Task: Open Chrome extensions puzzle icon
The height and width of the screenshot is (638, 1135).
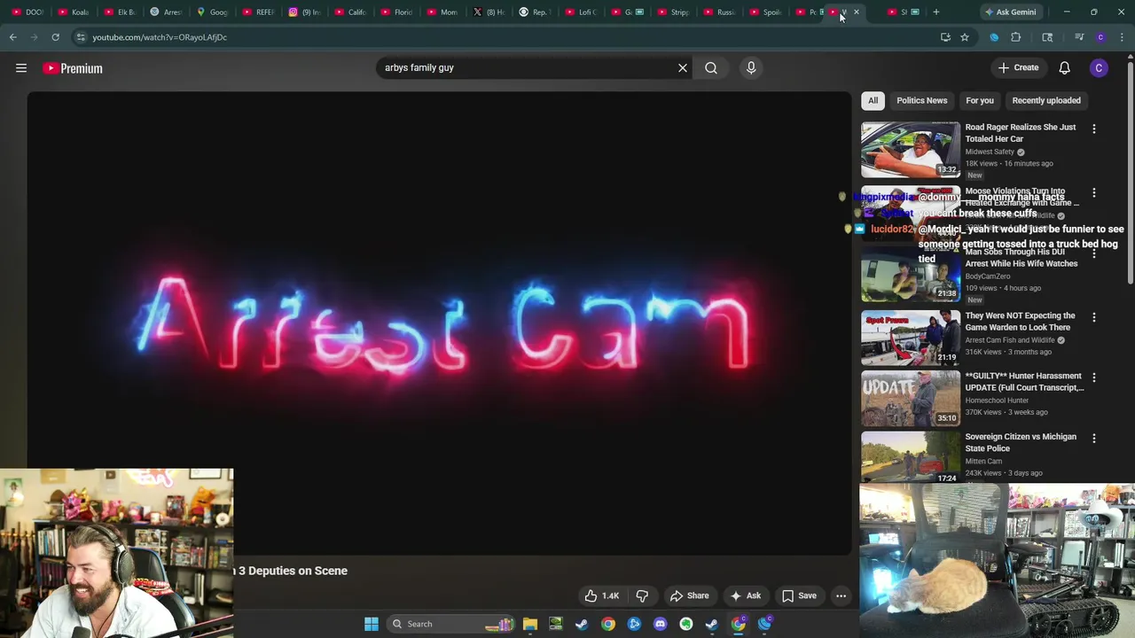Action: pos(1016,37)
